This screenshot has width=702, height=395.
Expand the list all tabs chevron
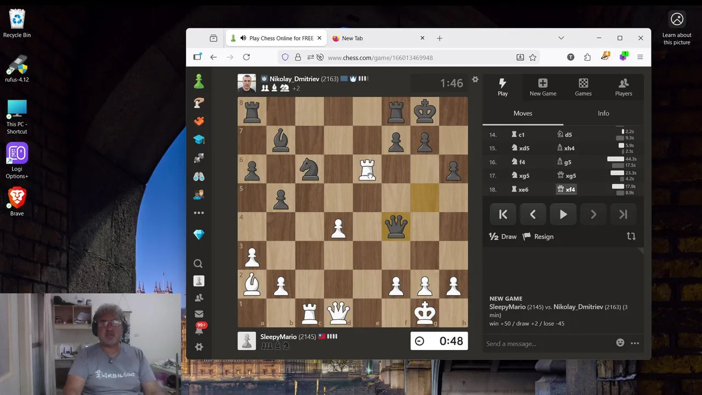tap(561, 38)
